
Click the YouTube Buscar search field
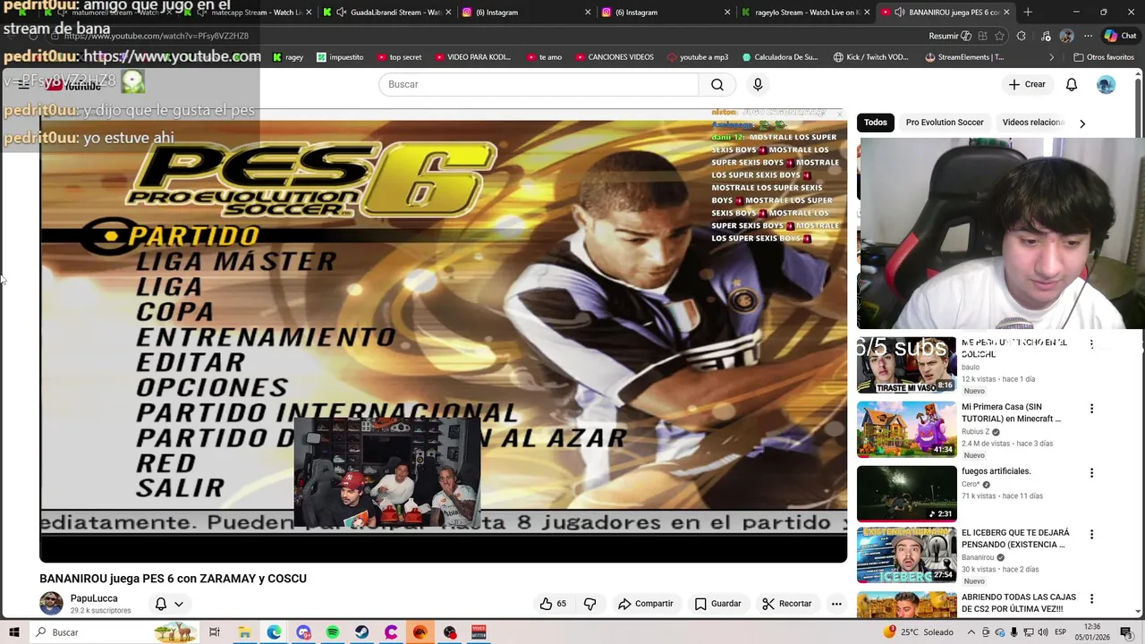(539, 84)
